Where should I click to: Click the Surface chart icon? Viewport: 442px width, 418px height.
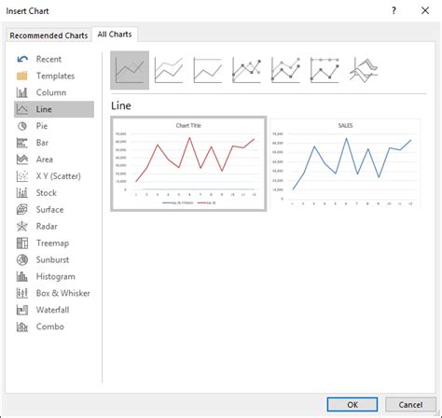coord(22,210)
